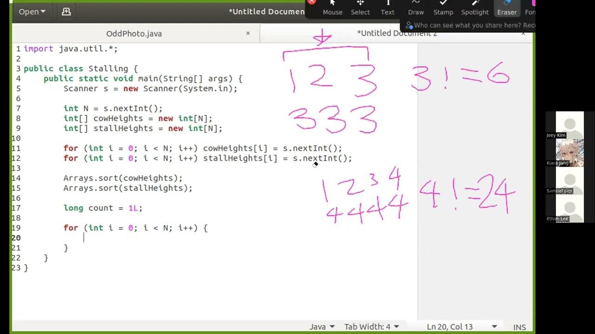Click on line 1 import java.util statement
Screen dimensions: 595x334
click(71, 49)
